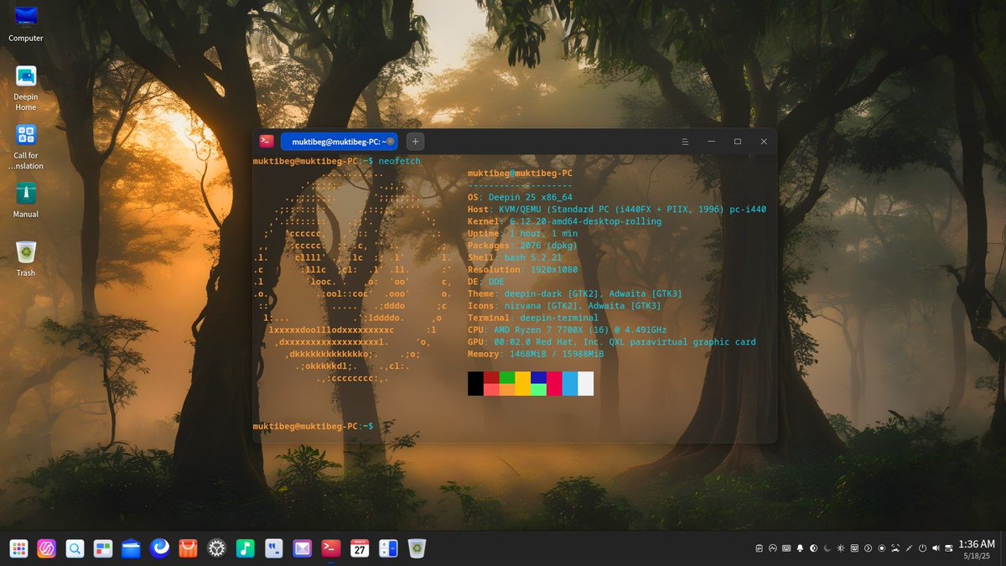Click the red Terminal icon in the dock
This screenshot has width=1006, height=566.
[x=331, y=548]
